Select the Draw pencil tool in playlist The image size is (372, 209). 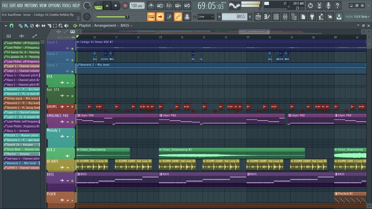[x=20, y=26]
